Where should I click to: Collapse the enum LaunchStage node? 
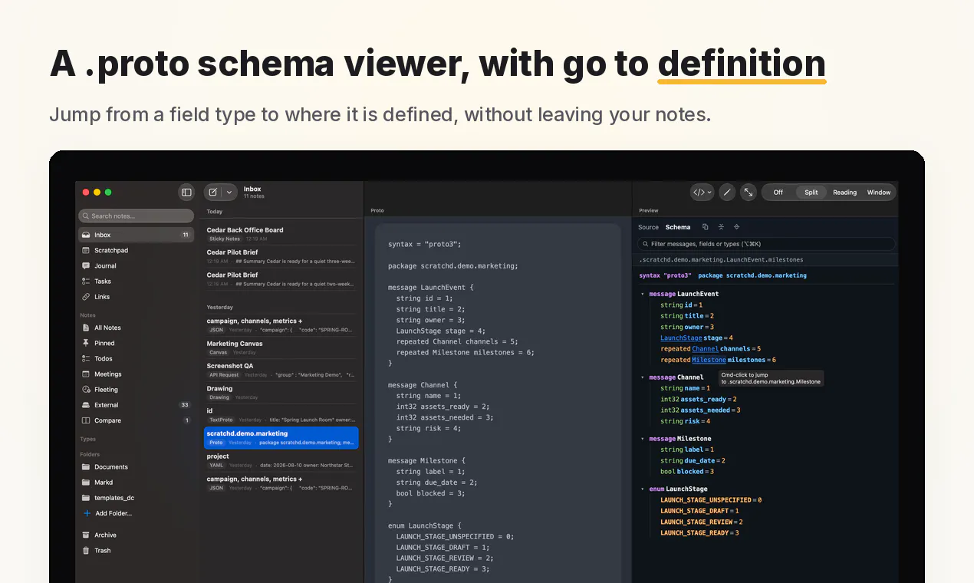(x=643, y=489)
